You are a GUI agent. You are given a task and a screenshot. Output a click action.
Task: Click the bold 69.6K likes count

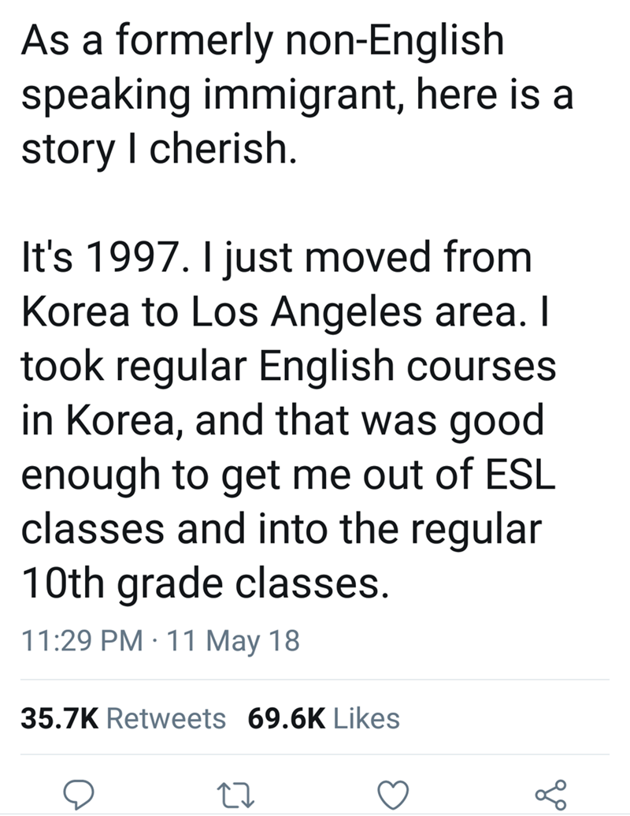pyautogui.click(x=286, y=718)
